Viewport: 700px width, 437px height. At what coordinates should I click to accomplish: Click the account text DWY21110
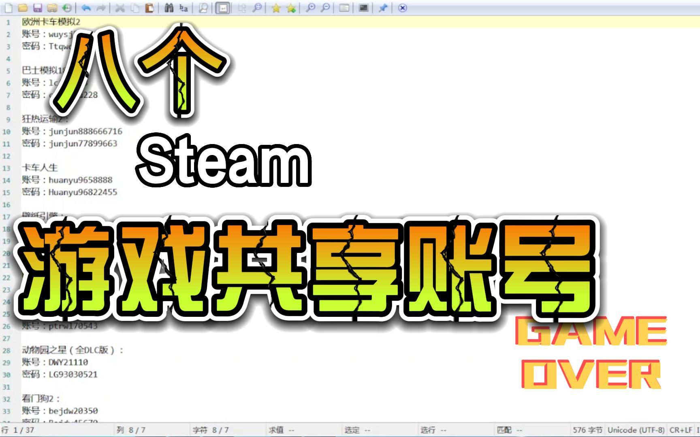(68, 362)
